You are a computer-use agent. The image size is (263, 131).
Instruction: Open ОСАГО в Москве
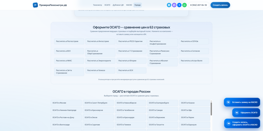66,103
